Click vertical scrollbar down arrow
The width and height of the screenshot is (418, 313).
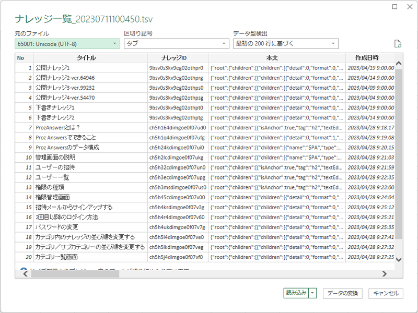(399, 259)
